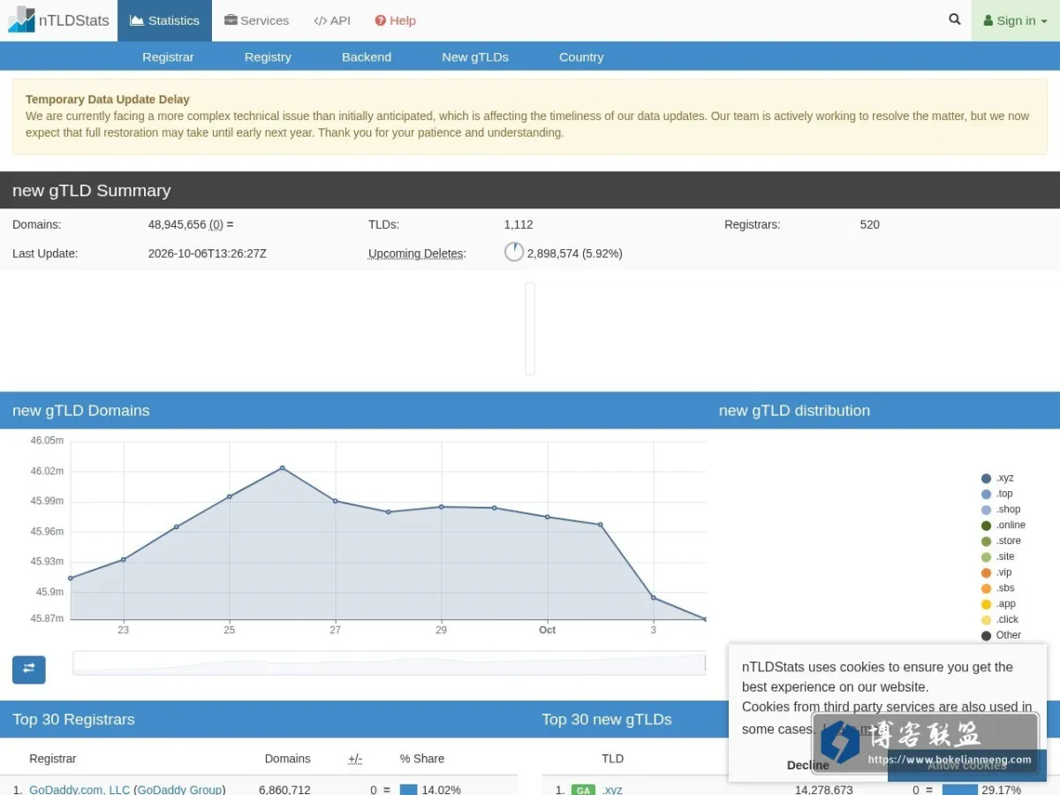This screenshot has width=1060, height=795.
Task: Expand the Sign in dropdown
Action: (x=1015, y=20)
